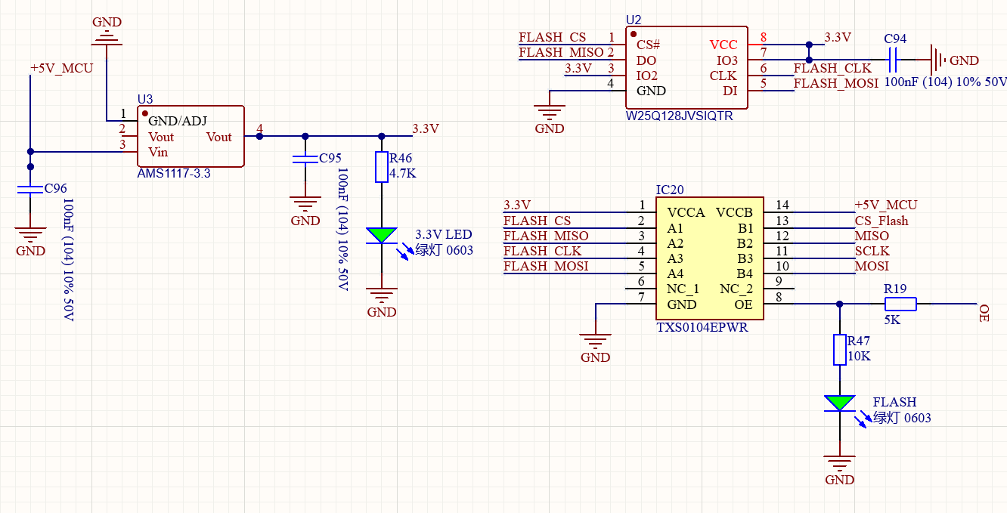Click the C94 capacitor symbol
Screen dimensions: 1007x513
point(893,60)
